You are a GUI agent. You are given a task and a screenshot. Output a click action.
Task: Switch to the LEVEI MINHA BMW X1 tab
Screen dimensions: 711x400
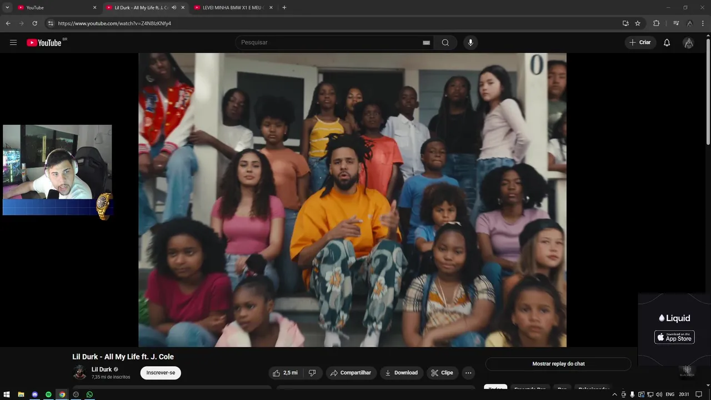tap(232, 8)
